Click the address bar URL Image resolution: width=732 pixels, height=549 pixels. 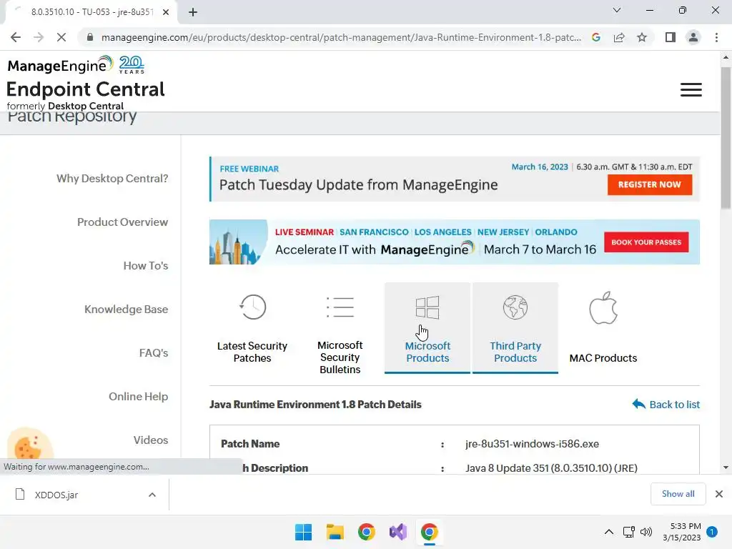[341, 37]
